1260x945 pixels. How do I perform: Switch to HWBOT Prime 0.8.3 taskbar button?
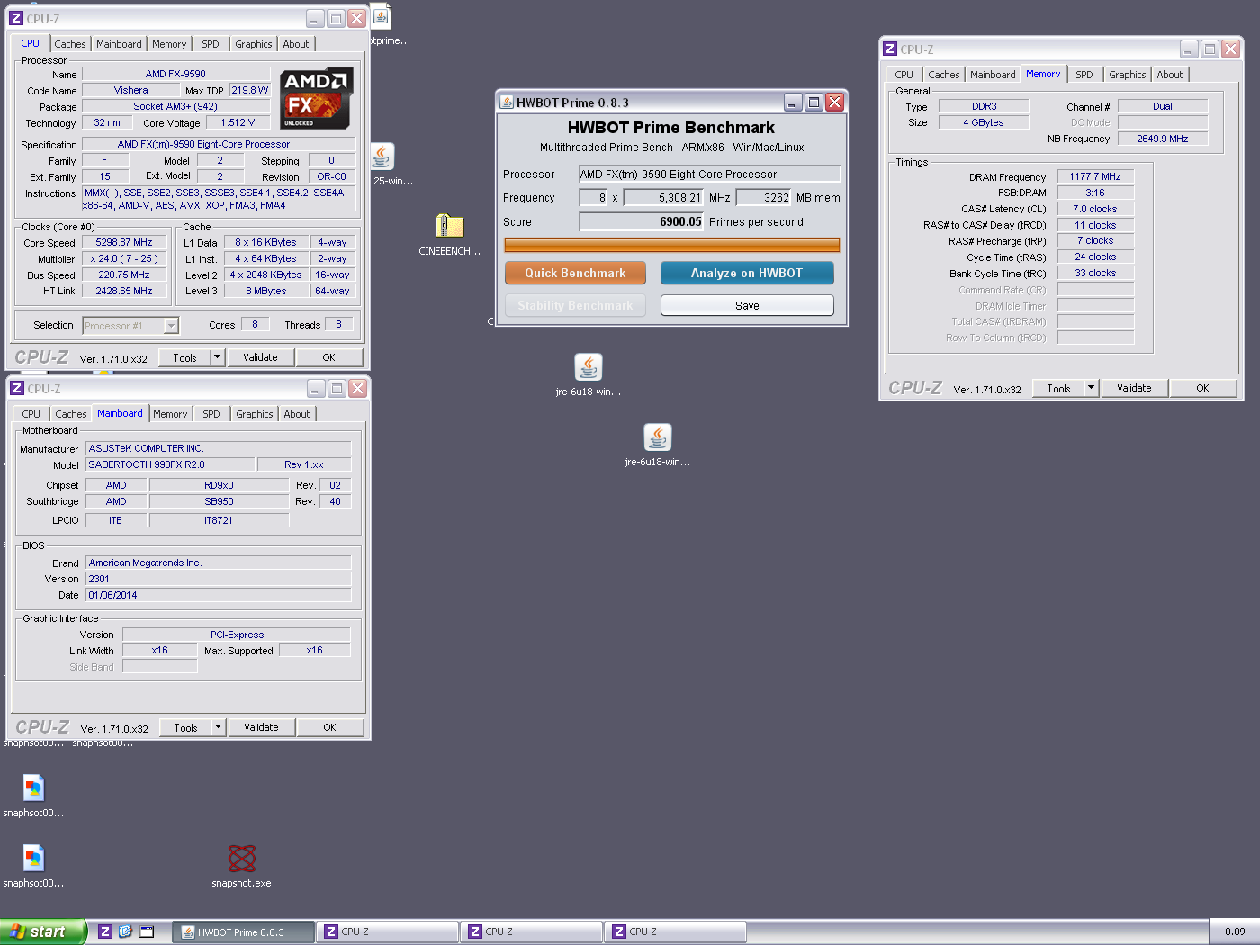pos(243,931)
